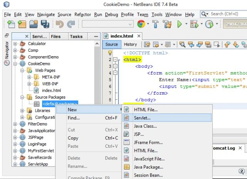Click the Chrome browser icon in toolbar
247x179 pixels.
tap(141, 24)
